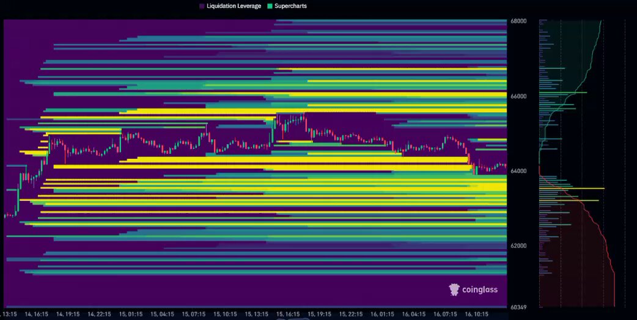Click the 14, 19:15 time axis label

(68, 315)
